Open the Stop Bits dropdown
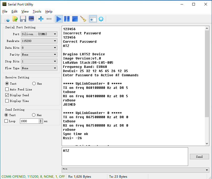Image resolution: width=212 pixels, height=179 pixels. pyautogui.click(x=39, y=61)
